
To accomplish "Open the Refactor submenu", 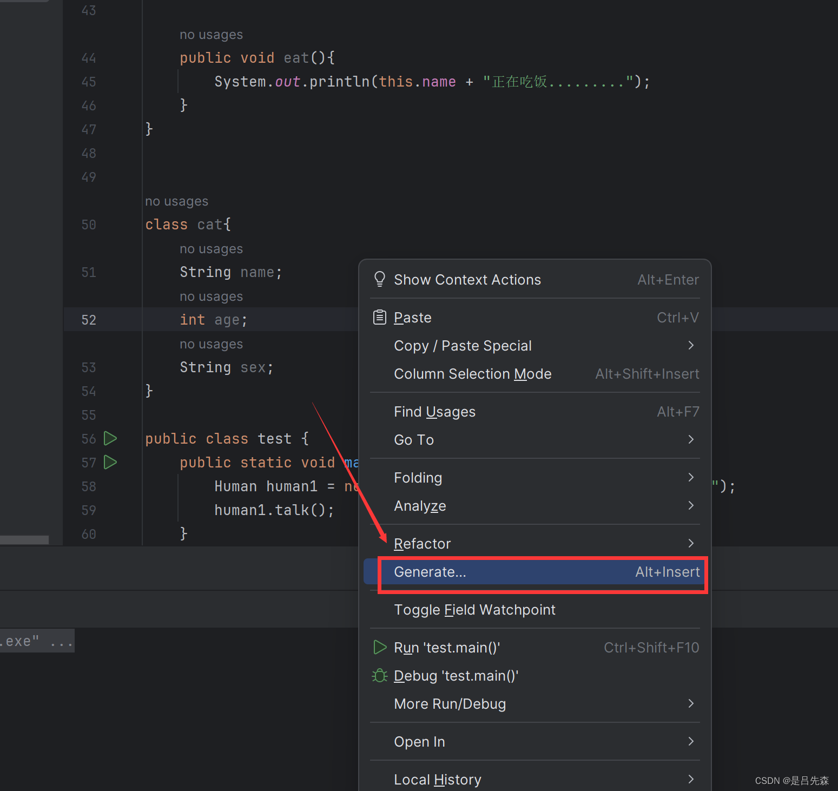I will (535, 544).
